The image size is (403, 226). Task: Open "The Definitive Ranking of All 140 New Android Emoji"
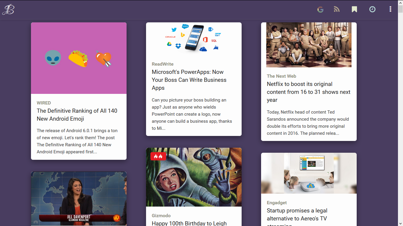77,115
